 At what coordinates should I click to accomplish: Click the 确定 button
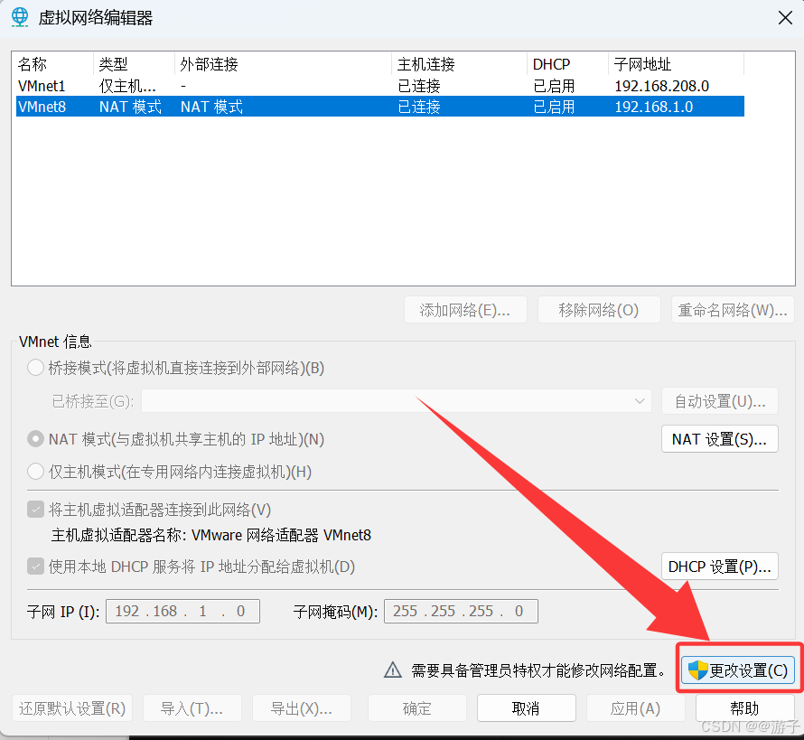coord(416,708)
